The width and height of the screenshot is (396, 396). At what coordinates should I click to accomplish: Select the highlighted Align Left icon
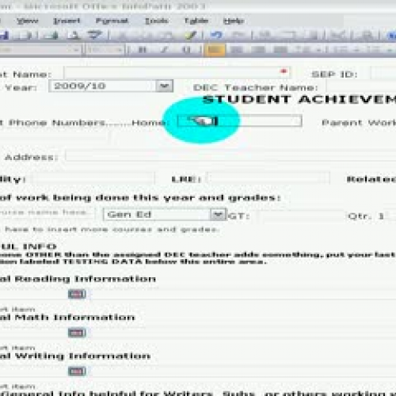(x=215, y=50)
